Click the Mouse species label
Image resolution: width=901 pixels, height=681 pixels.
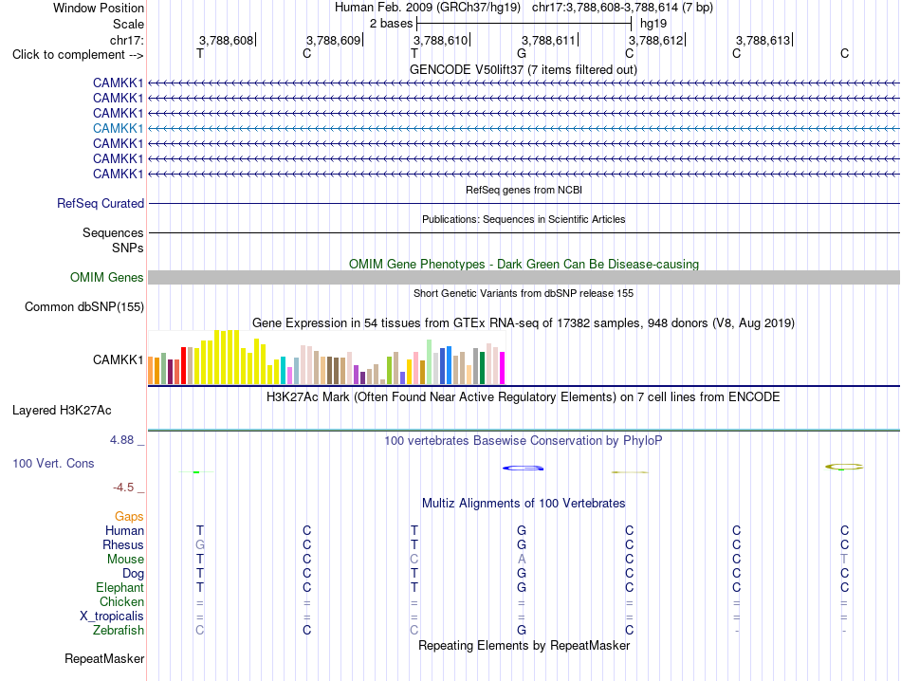click(x=125, y=560)
